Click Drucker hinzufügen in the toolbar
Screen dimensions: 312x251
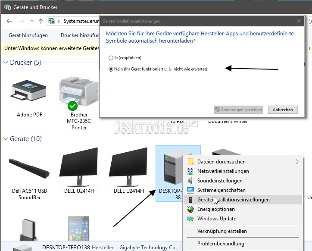point(80,35)
